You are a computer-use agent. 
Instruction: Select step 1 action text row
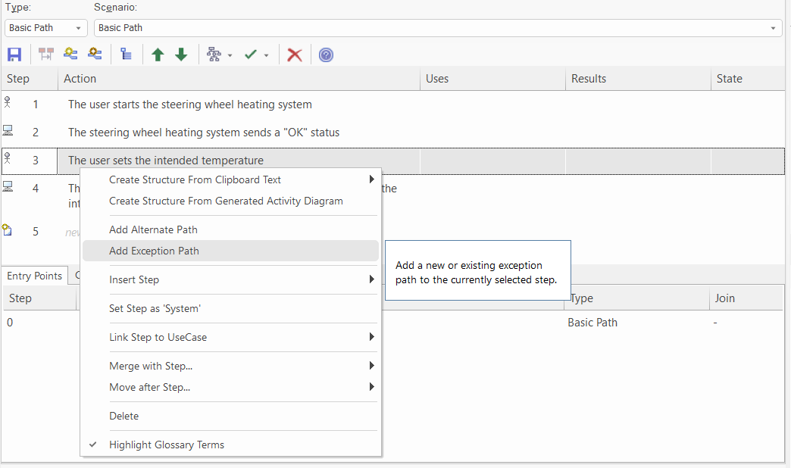pyautogui.click(x=190, y=105)
